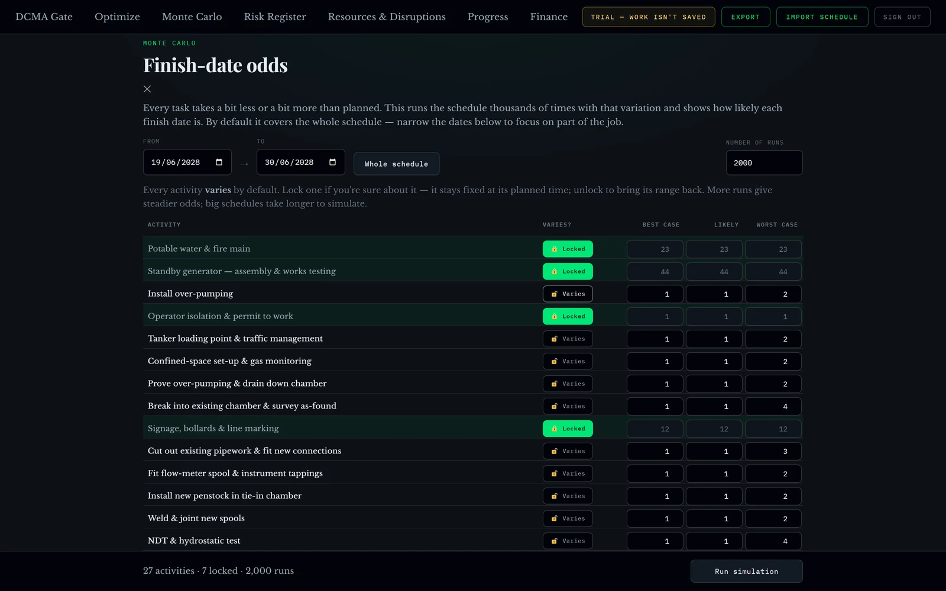
Task: Click the Activity column header
Action: [164, 225]
